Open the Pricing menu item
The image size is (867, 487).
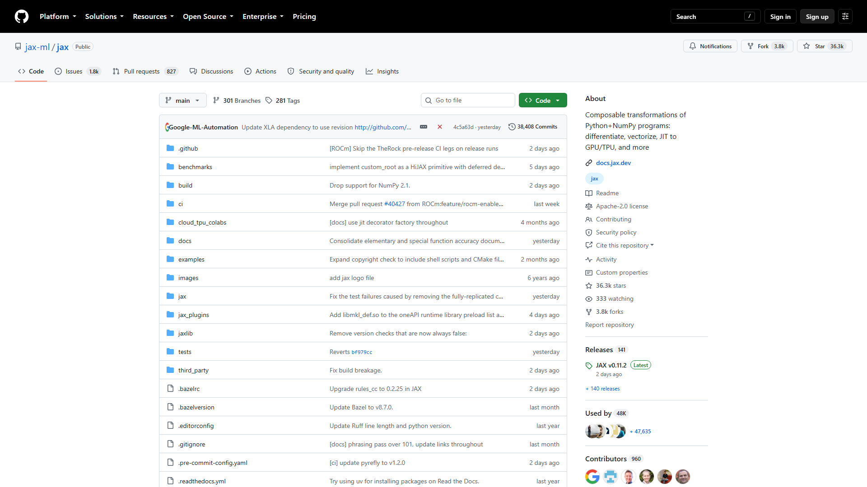coord(304,16)
